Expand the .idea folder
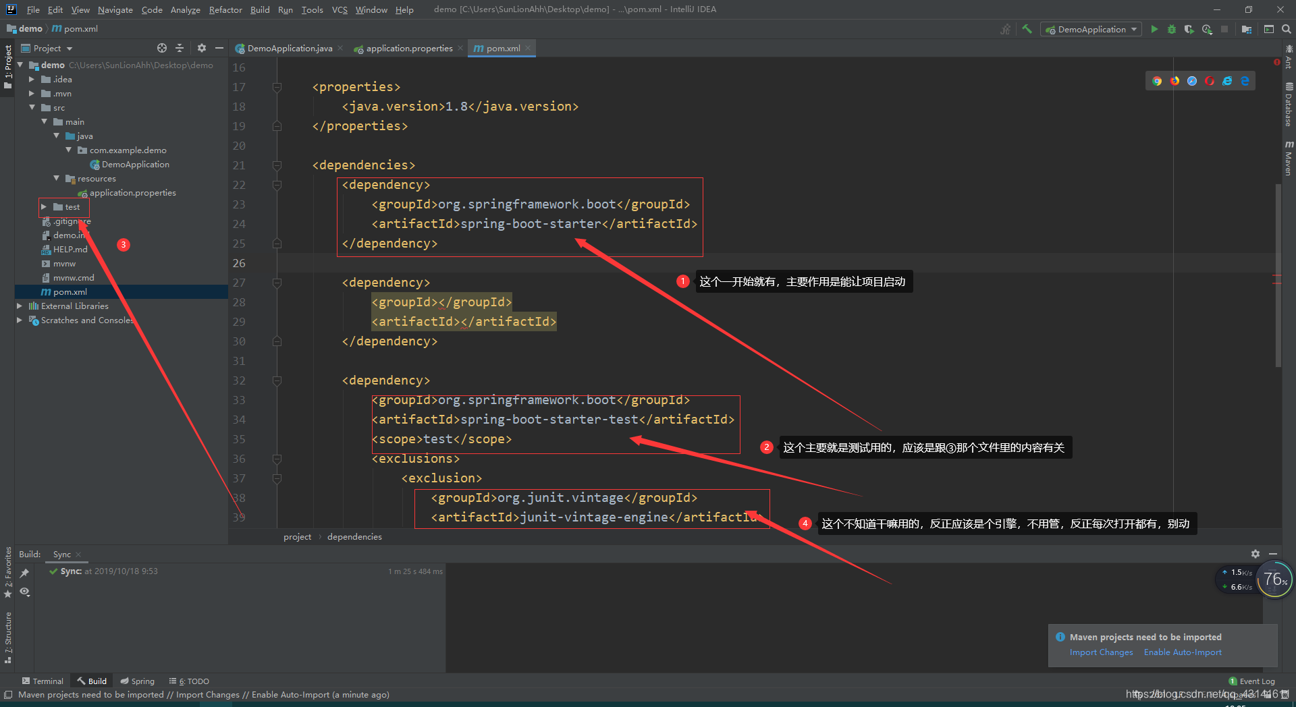The image size is (1296, 707). (x=32, y=80)
